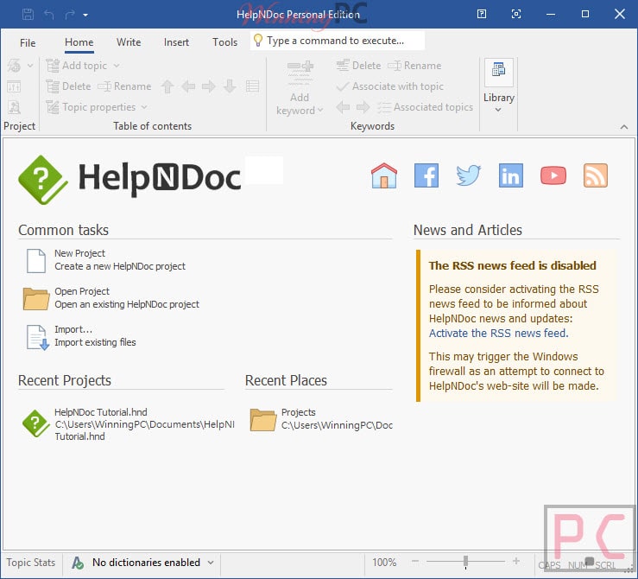Click the project analyzer icon
638x579 pixels.
coord(14,107)
